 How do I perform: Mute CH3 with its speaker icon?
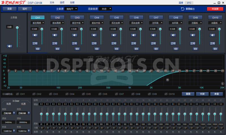click(75, 35)
